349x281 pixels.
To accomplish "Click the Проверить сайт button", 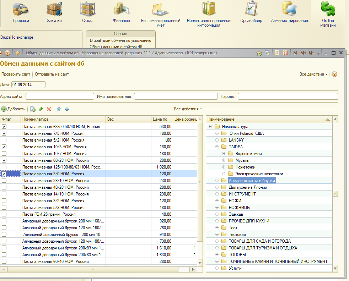I will [16, 74].
